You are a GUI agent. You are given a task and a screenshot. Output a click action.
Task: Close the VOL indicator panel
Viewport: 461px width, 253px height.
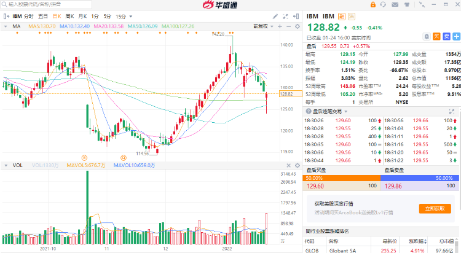[288, 165]
